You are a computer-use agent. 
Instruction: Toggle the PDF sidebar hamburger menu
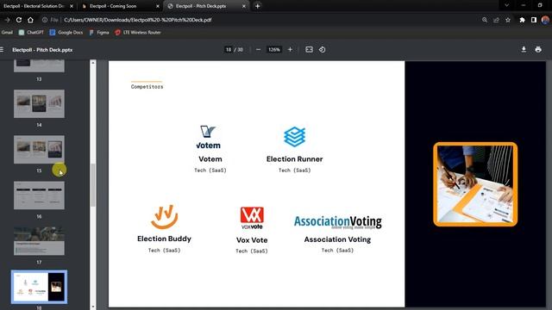point(2,50)
